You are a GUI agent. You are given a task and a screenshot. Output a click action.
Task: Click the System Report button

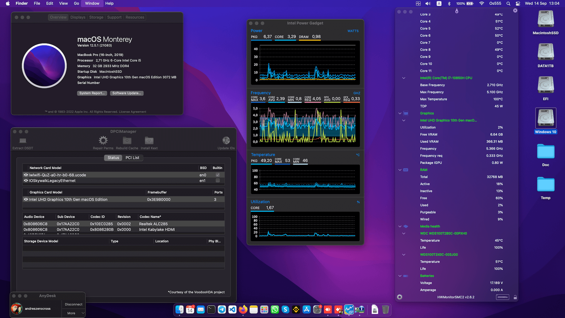[92, 93]
